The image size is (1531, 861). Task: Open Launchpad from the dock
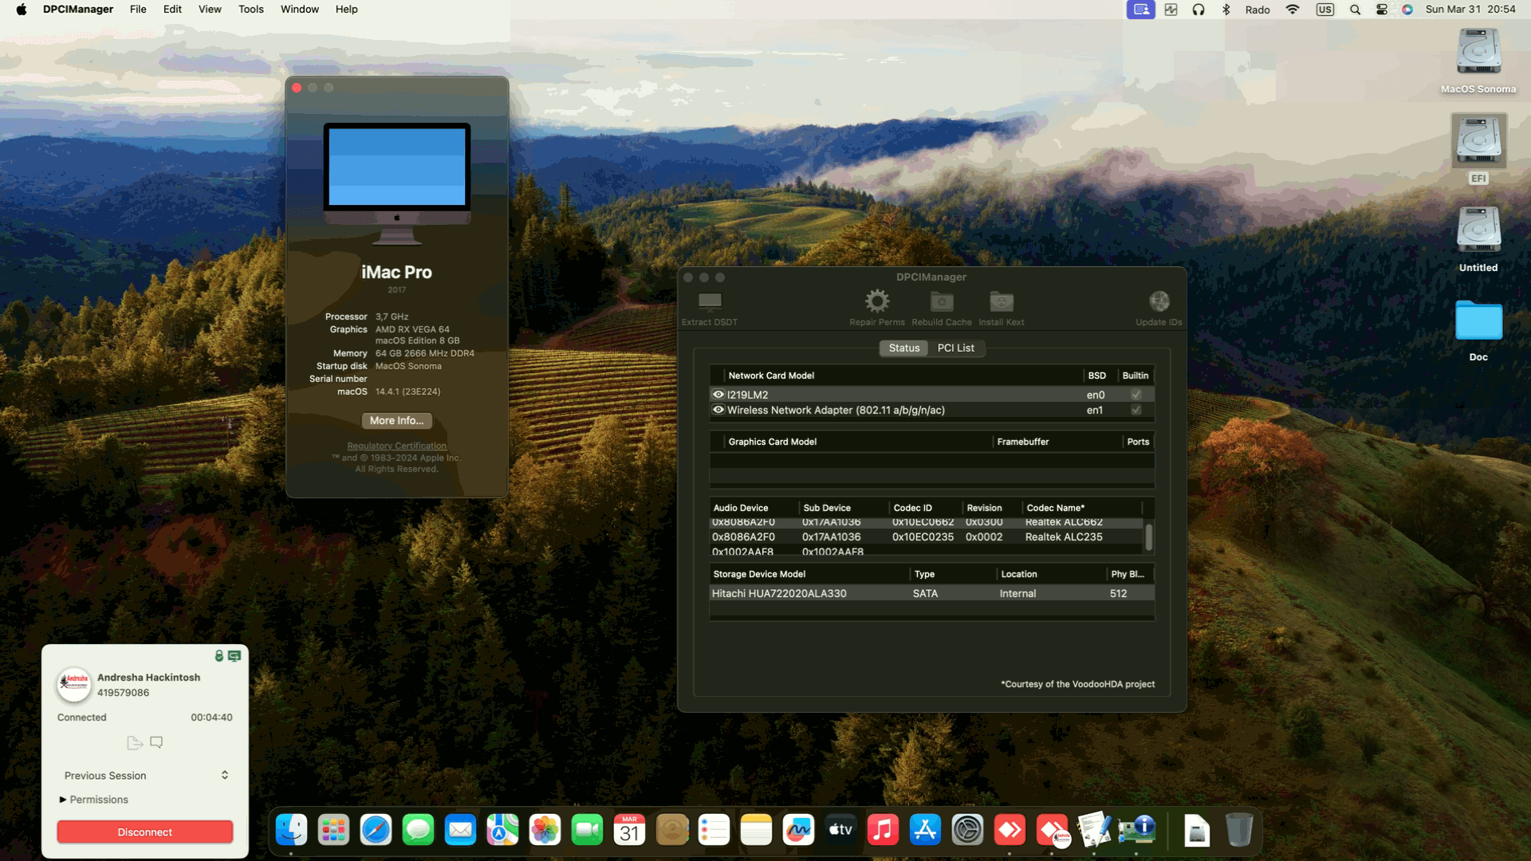pyautogui.click(x=333, y=831)
